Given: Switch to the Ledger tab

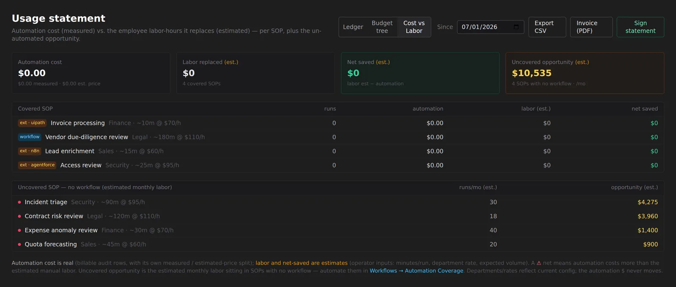Looking at the screenshot, I should pos(353,27).
